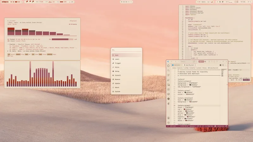
Task: Click the notifications bell in VS Code status bar
Action: pyautogui.click(x=226, y=126)
